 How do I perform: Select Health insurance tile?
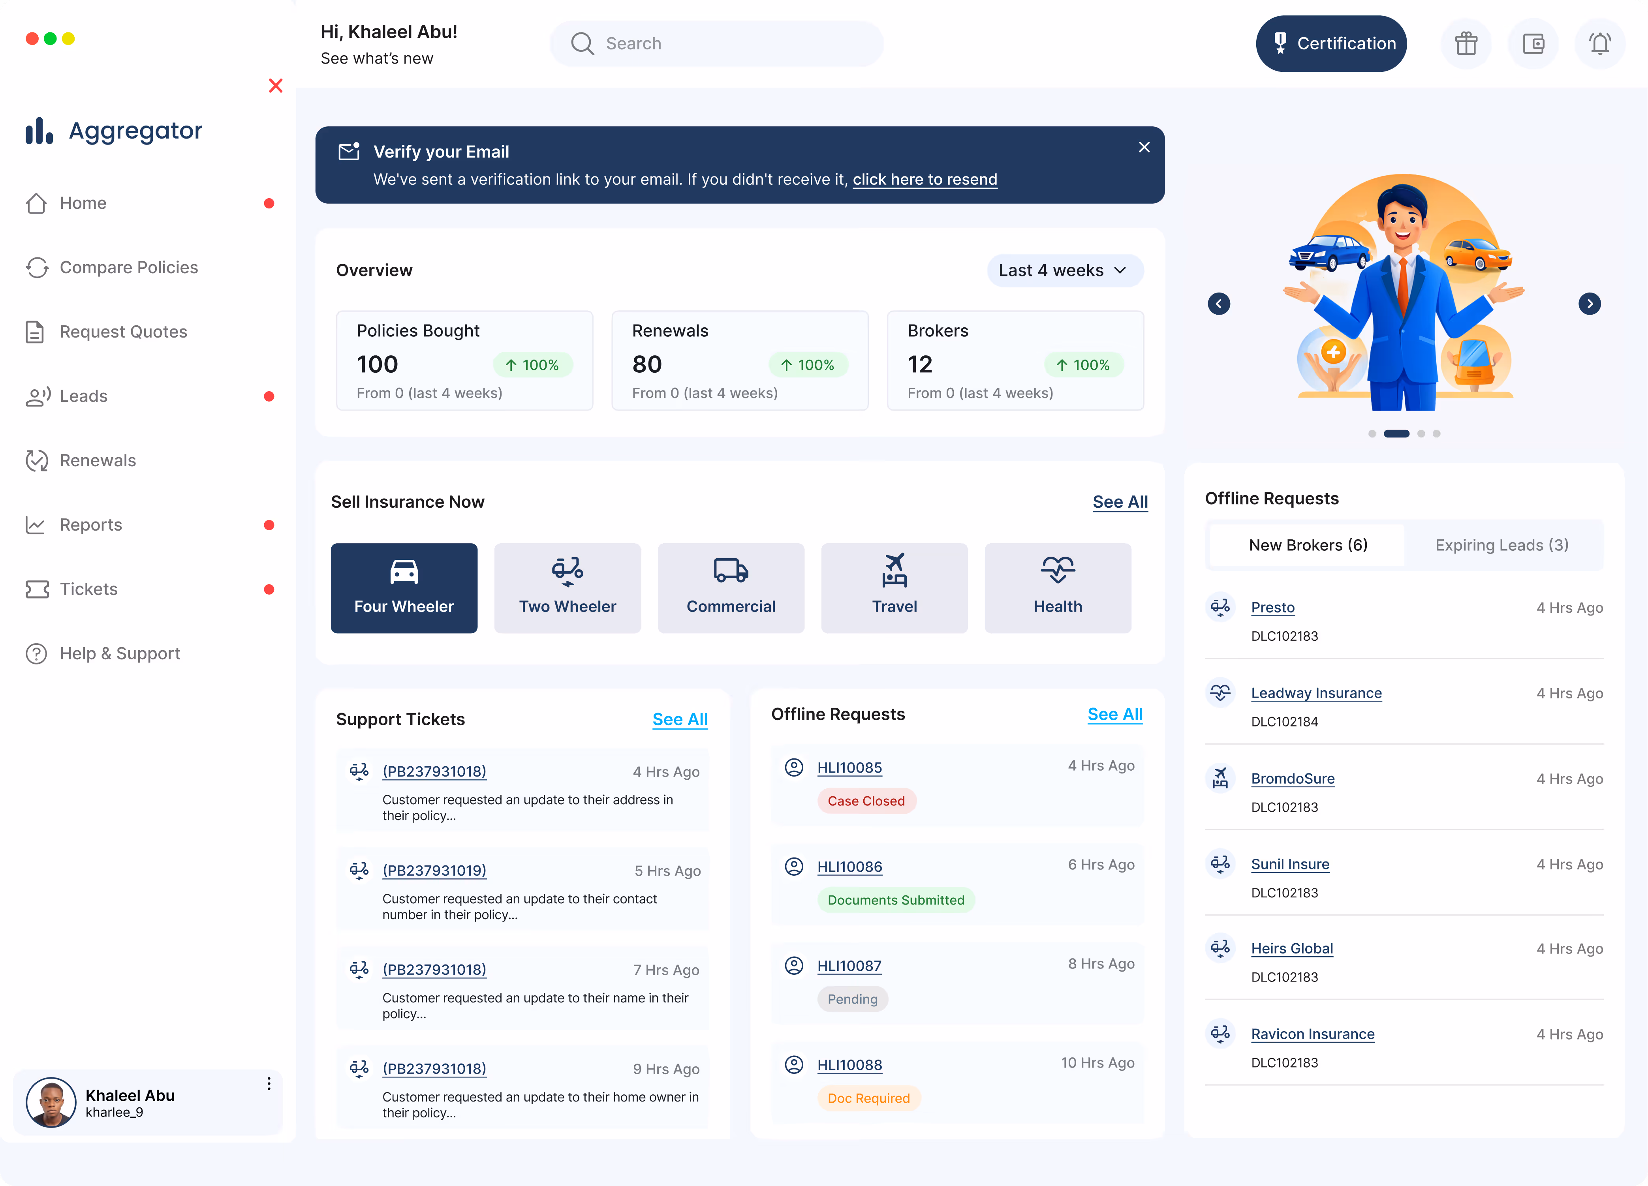tap(1058, 588)
